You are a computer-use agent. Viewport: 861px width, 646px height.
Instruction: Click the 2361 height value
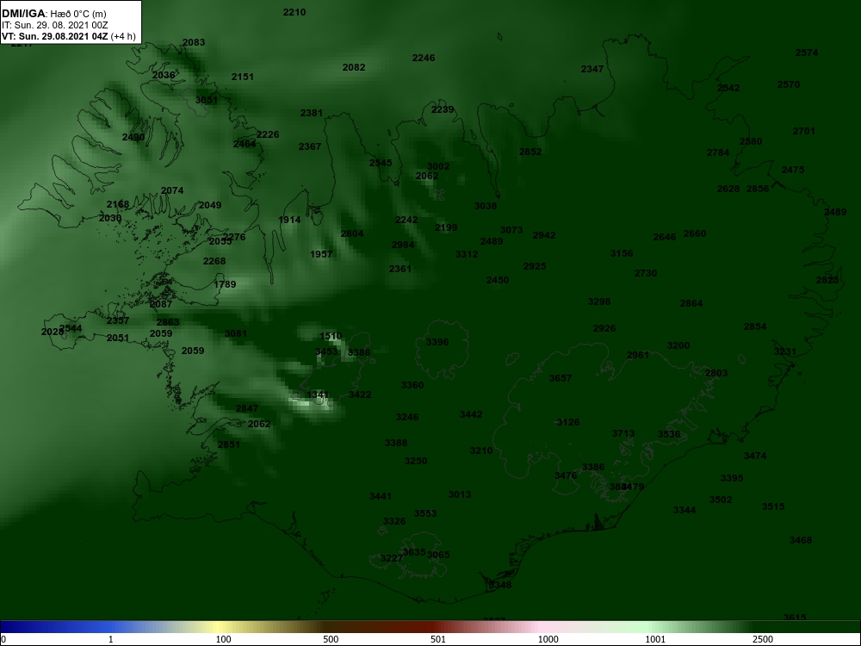[400, 269]
